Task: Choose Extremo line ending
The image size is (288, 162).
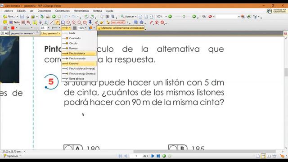Action: [x=79, y=63]
